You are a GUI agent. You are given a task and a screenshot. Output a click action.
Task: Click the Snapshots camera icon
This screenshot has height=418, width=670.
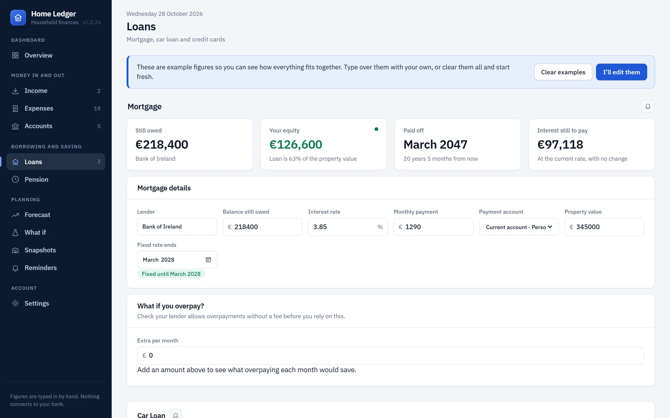pyautogui.click(x=15, y=250)
